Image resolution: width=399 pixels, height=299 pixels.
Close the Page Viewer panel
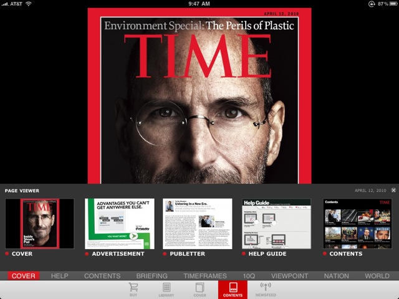[x=393, y=190]
